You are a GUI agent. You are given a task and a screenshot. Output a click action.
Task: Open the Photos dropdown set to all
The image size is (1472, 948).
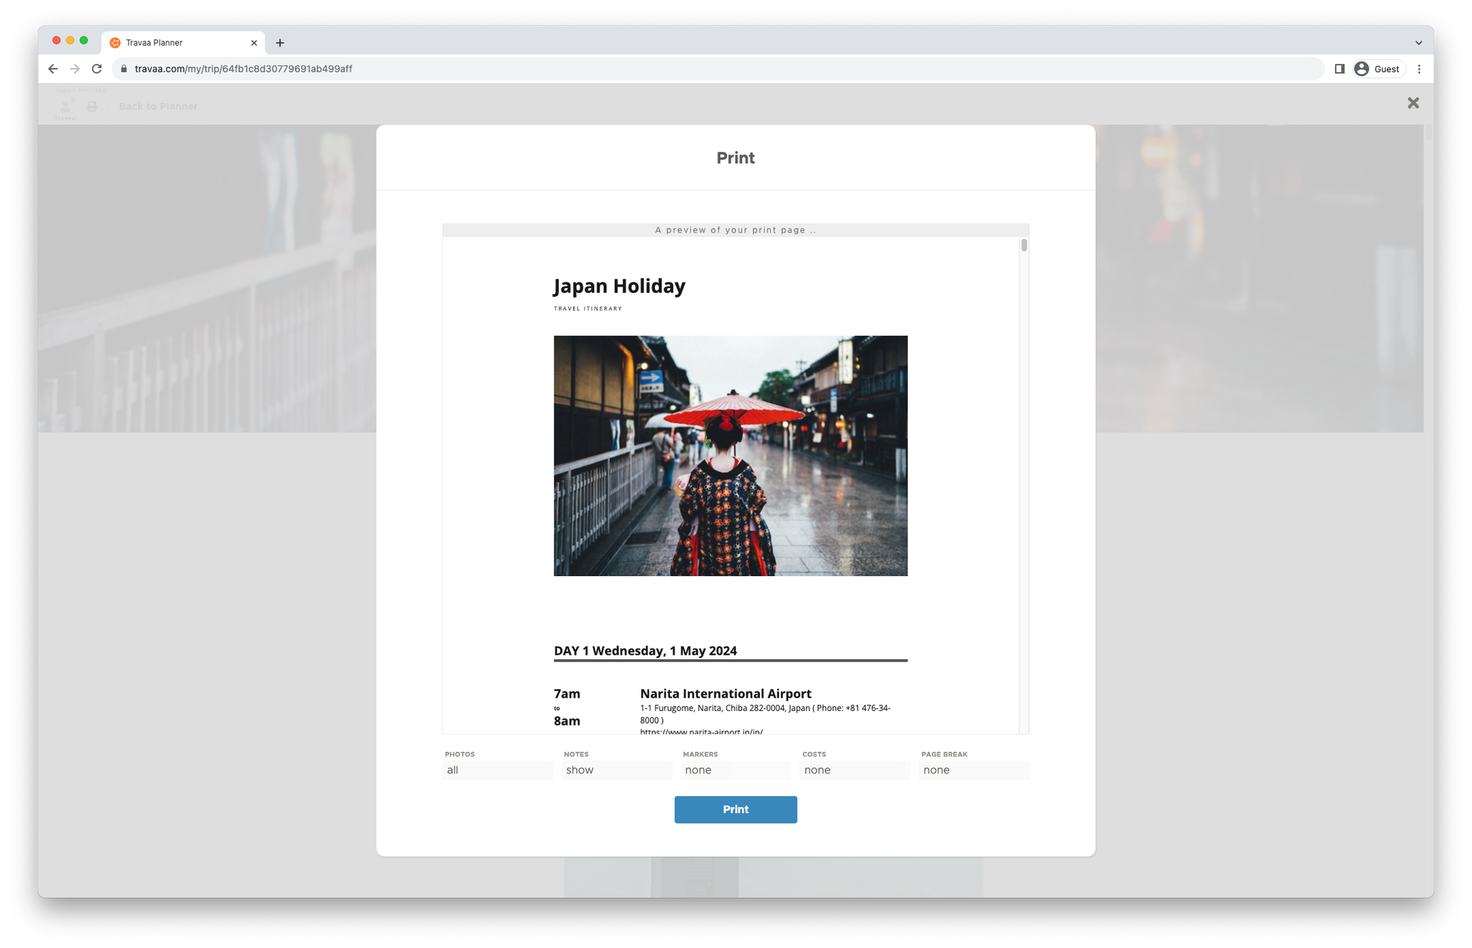coord(497,770)
